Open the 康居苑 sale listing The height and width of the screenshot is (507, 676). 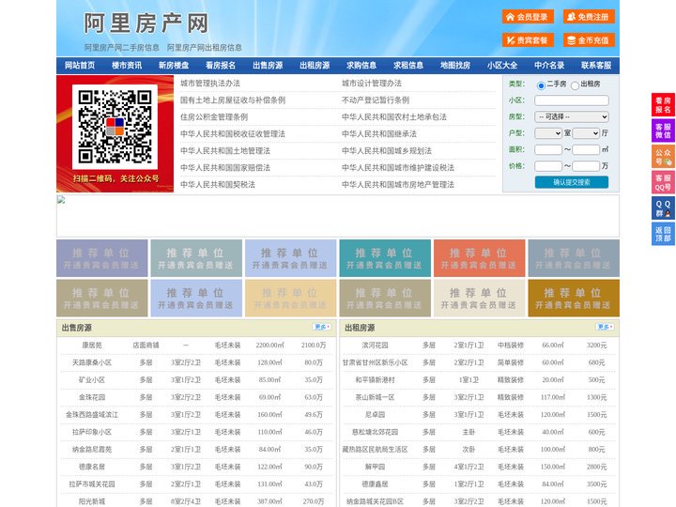point(92,346)
